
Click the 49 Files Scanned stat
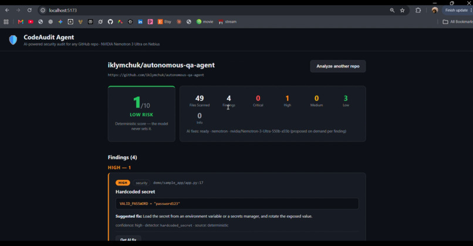(200, 101)
